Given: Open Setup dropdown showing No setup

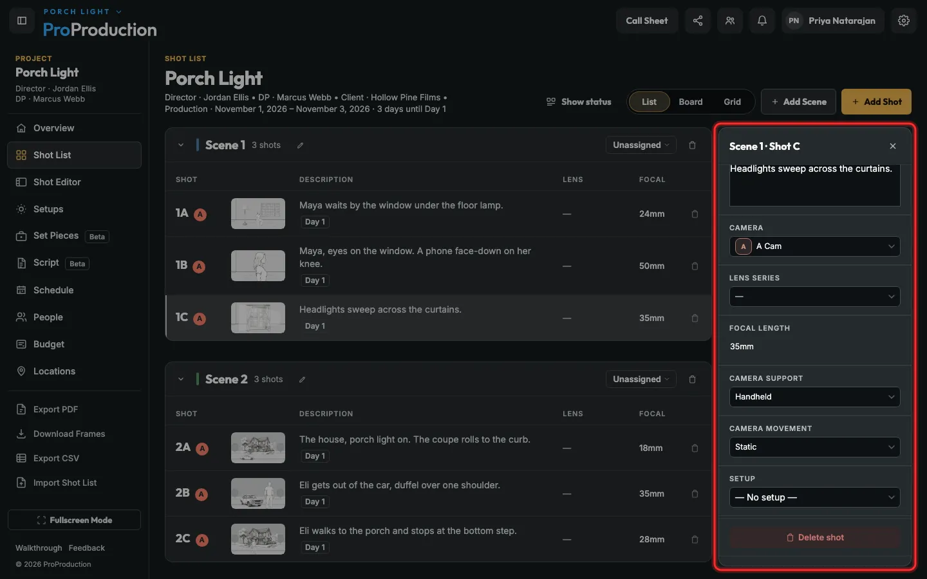Looking at the screenshot, I should pyautogui.click(x=814, y=497).
